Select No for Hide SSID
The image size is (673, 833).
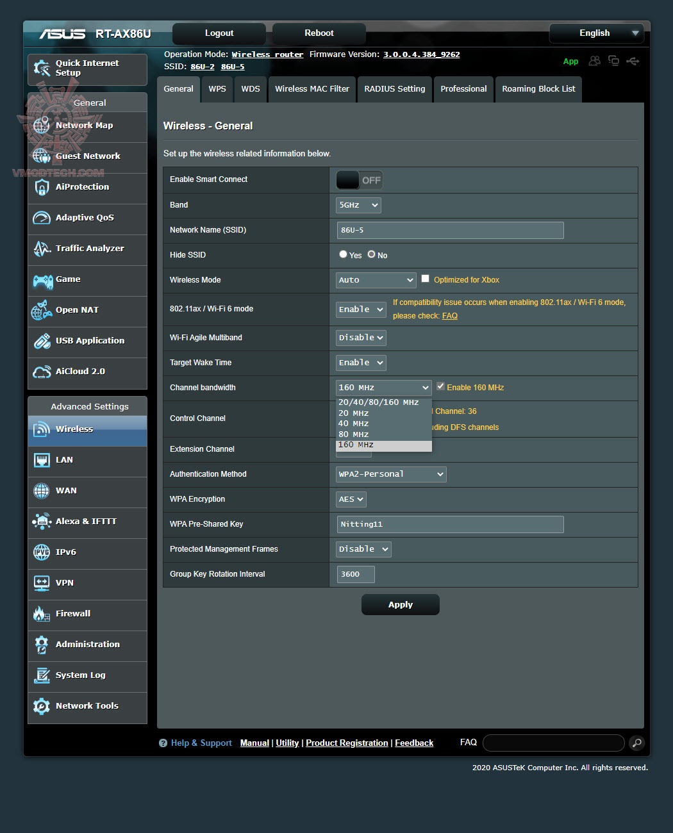click(371, 254)
